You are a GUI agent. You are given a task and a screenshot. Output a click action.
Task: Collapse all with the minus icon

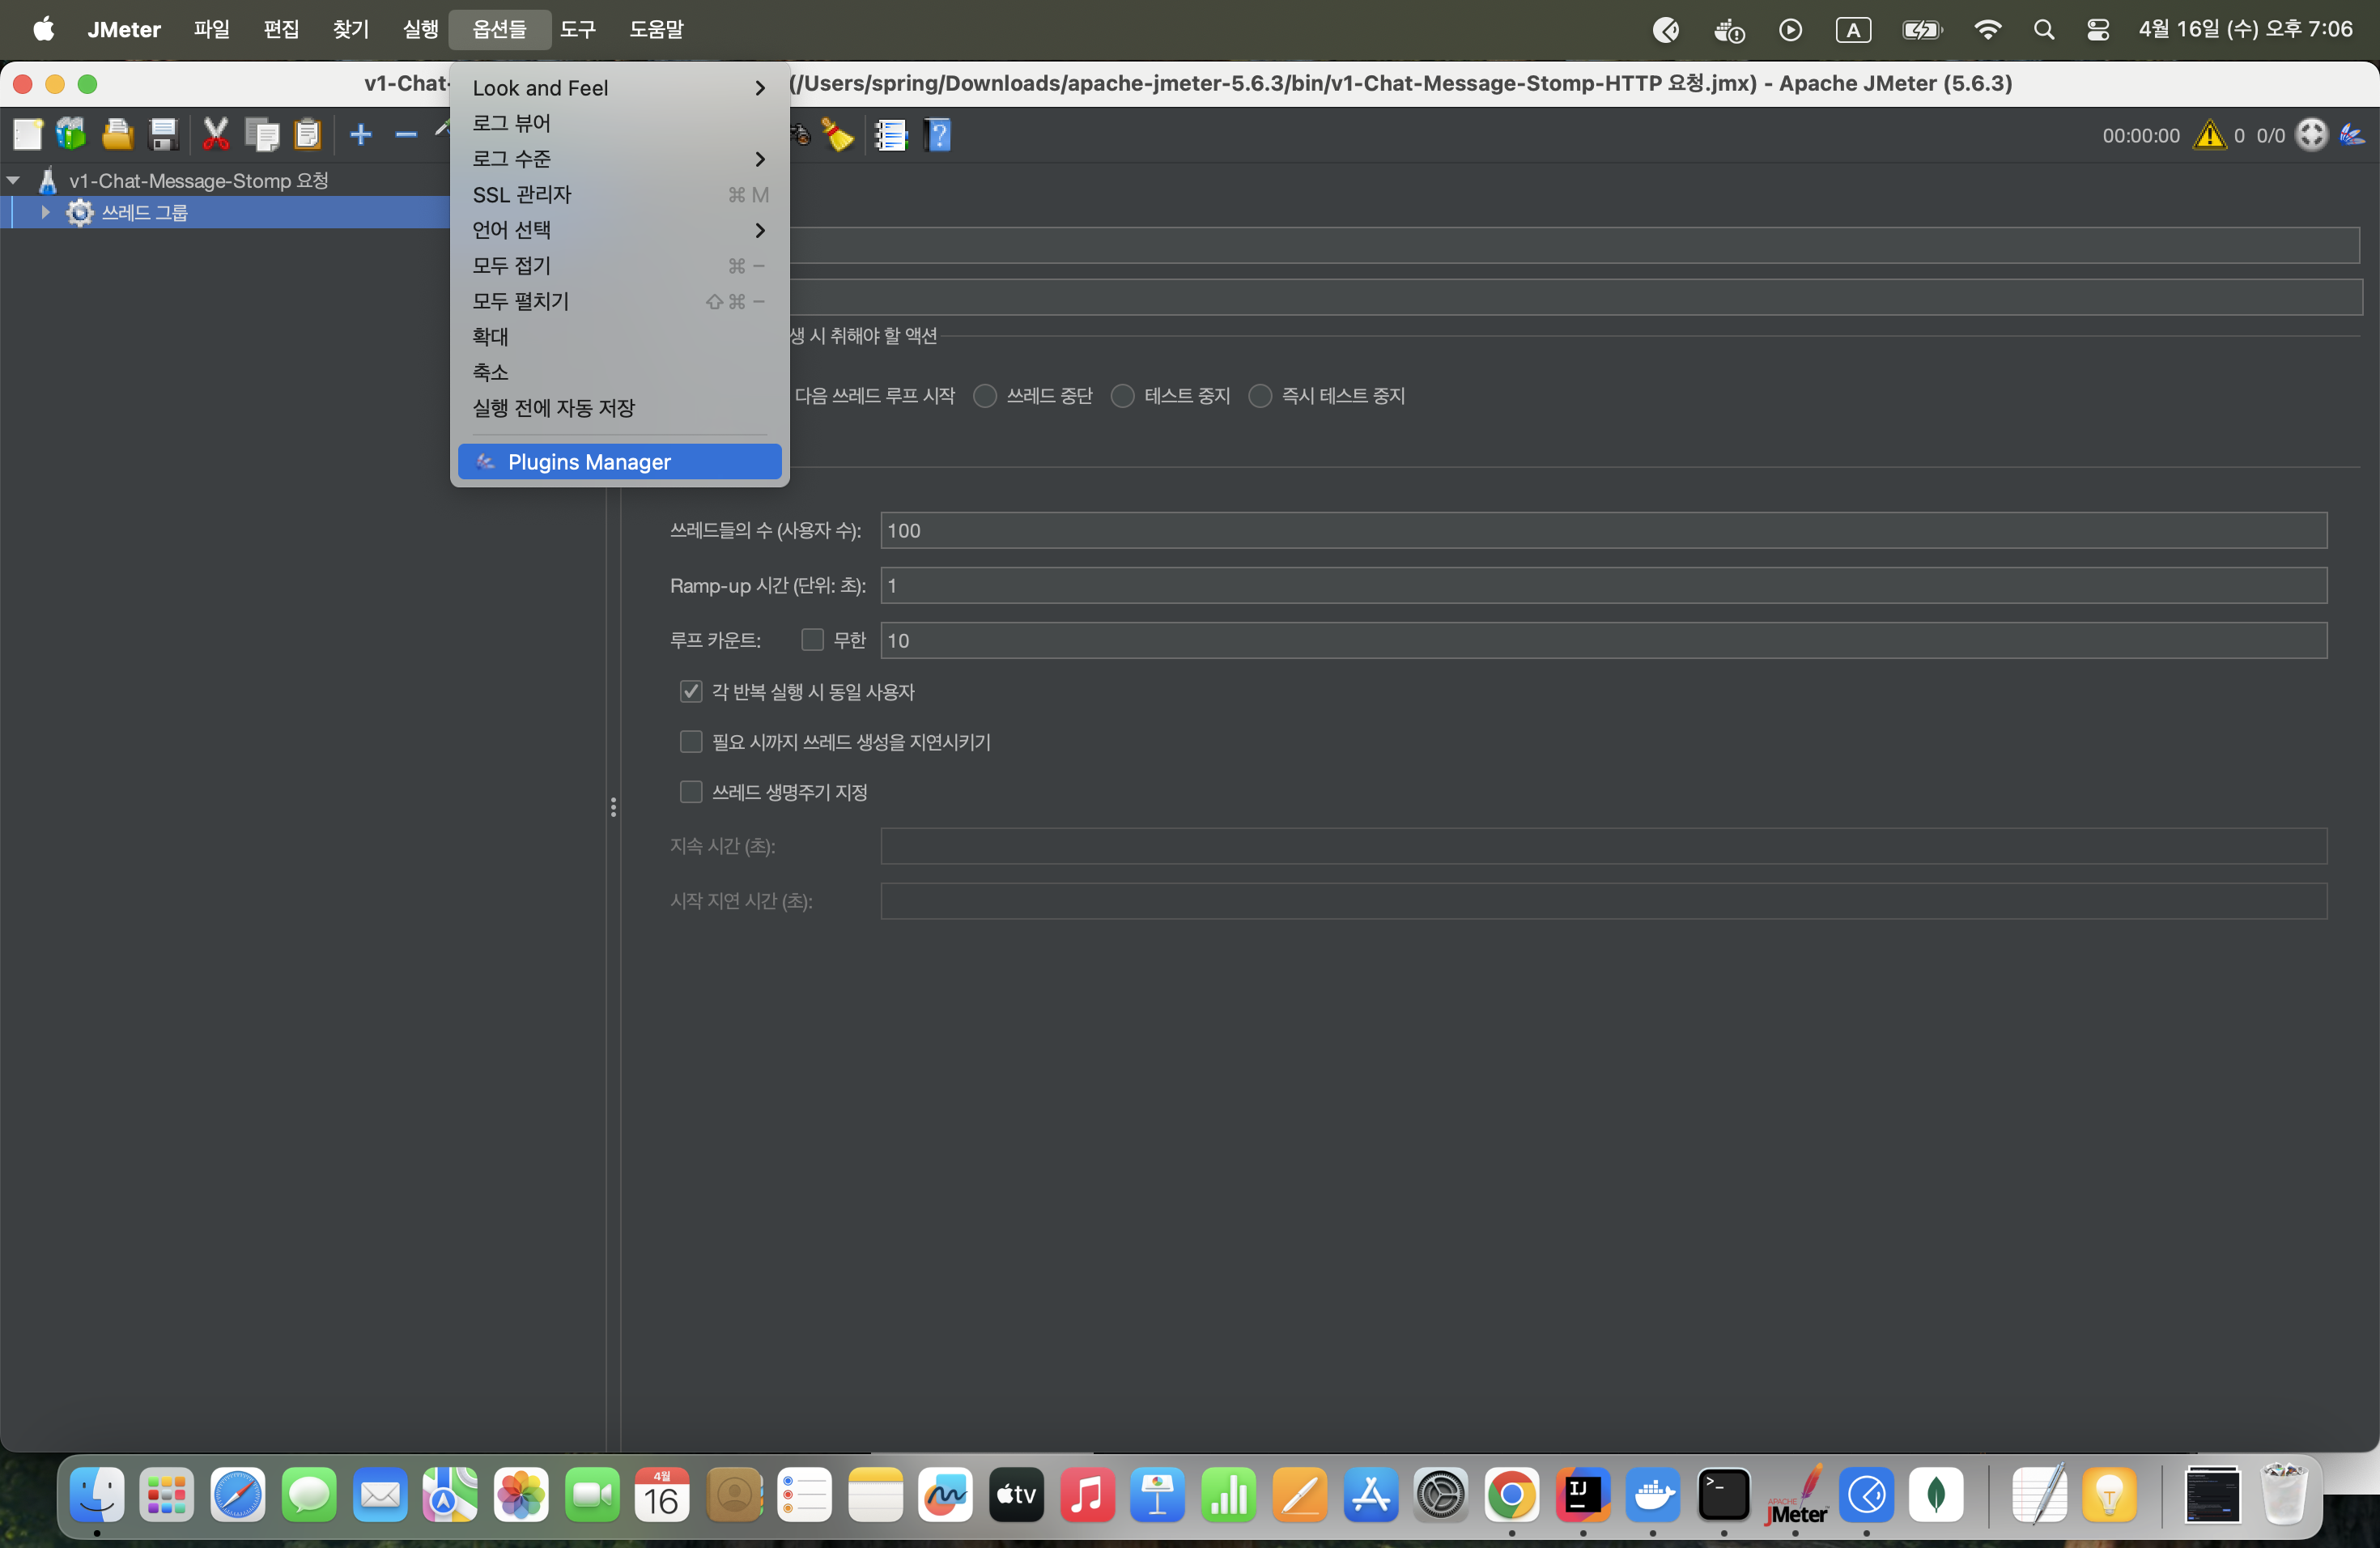click(x=405, y=135)
